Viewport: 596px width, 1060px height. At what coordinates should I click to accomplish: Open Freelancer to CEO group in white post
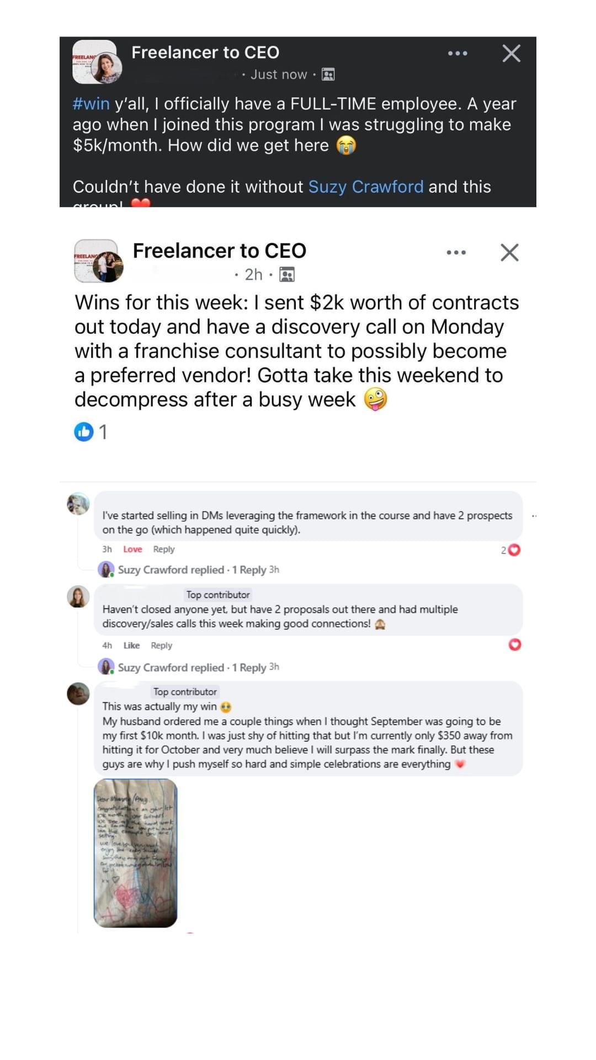[219, 251]
